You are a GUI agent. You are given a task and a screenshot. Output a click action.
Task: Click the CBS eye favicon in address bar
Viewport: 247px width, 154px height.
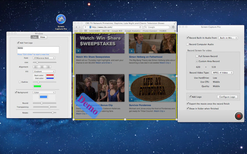coord(90,27)
